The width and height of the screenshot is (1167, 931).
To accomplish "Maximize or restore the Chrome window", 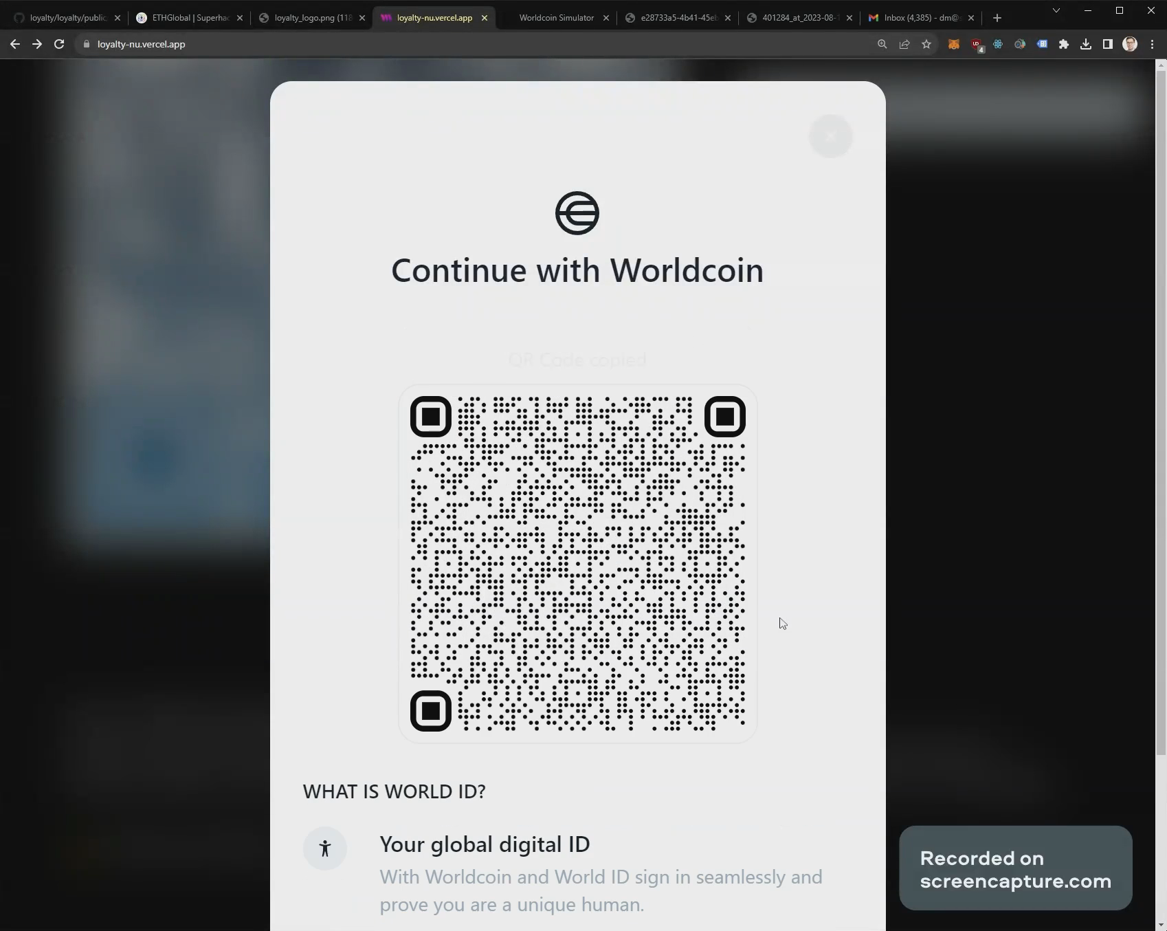I will pyautogui.click(x=1120, y=10).
